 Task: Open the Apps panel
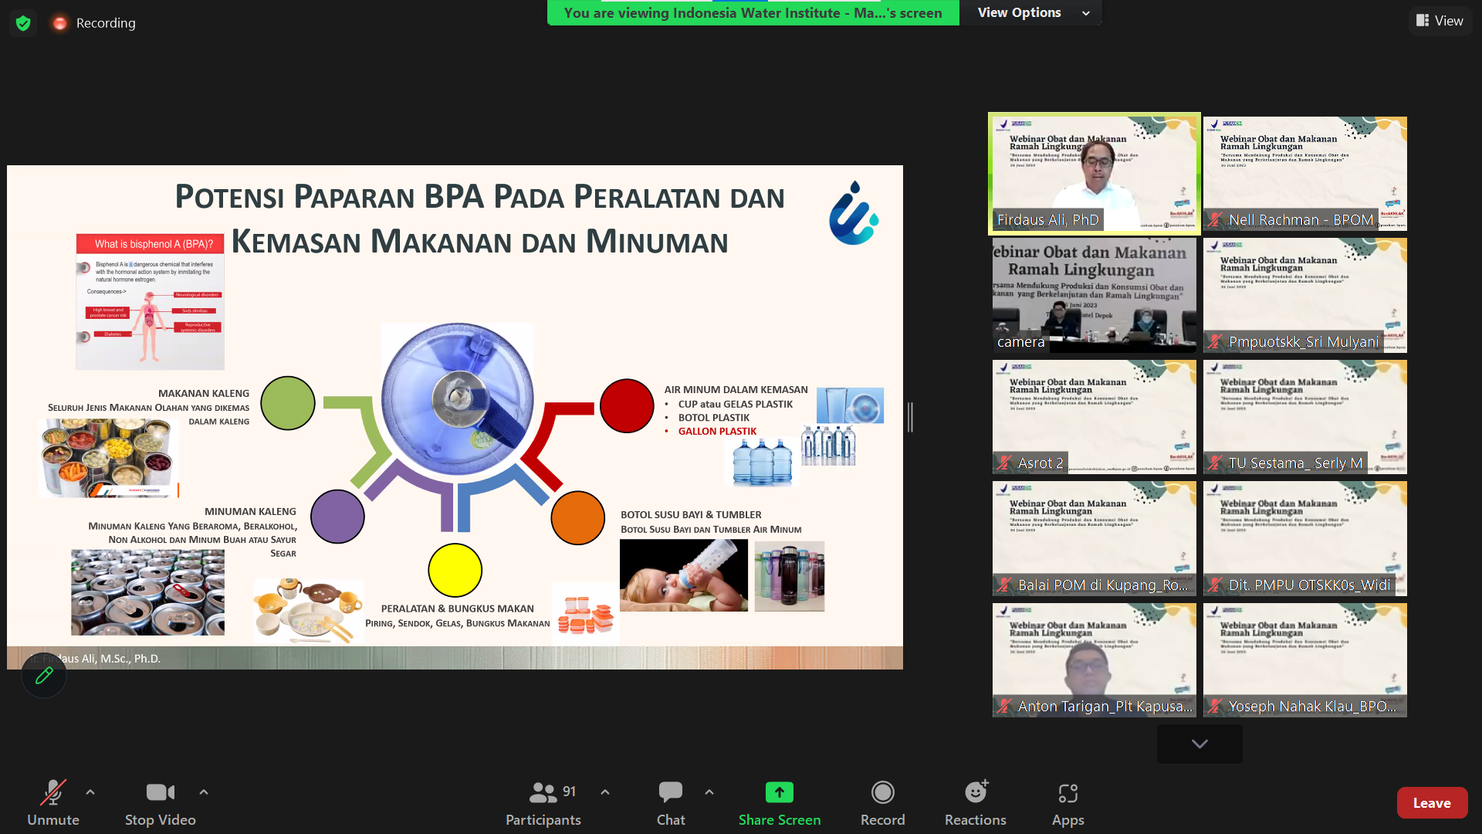coord(1068,793)
